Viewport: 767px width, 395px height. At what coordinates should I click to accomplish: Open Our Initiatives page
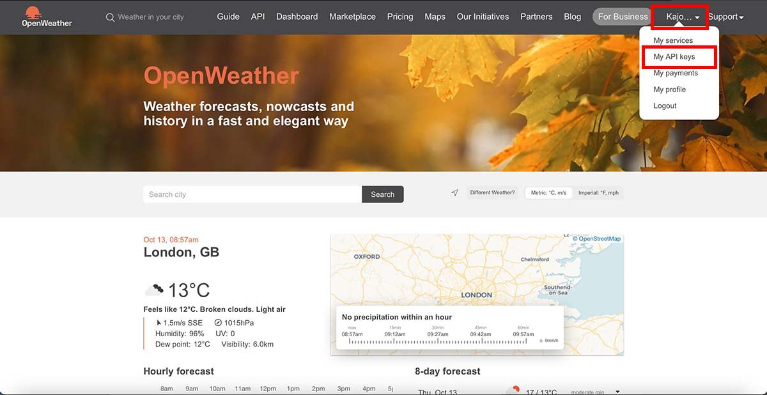click(x=483, y=17)
